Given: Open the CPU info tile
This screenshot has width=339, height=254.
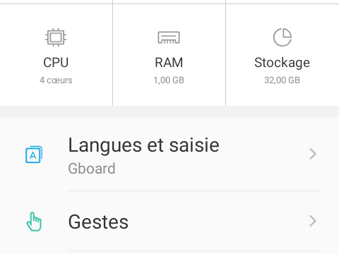Looking at the screenshot, I should 56,55.
